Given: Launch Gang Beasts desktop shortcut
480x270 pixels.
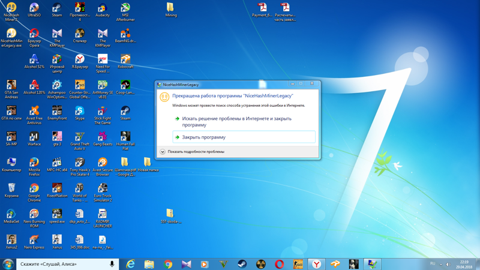Looking at the screenshot, I should [x=102, y=139].
